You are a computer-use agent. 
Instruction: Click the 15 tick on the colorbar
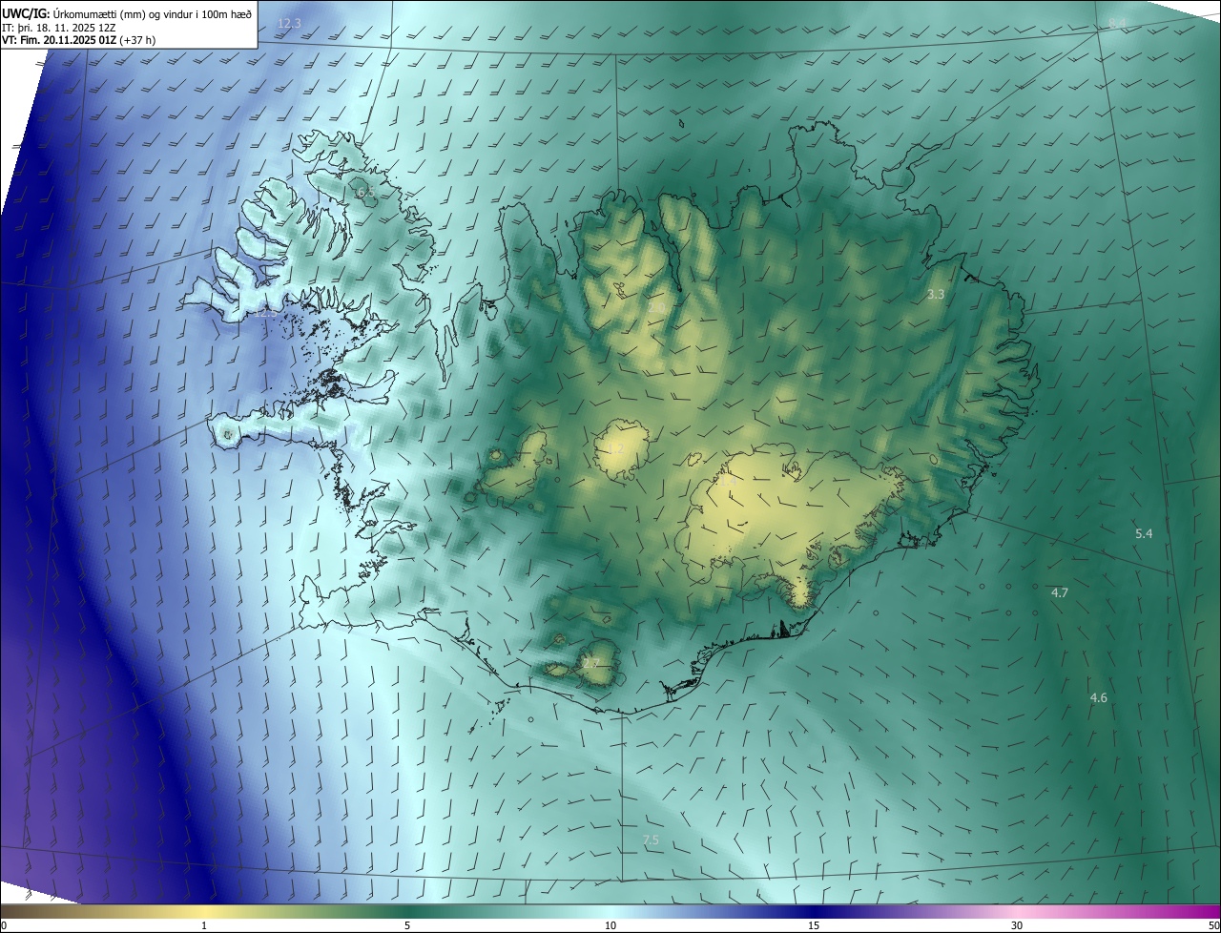pyautogui.click(x=814, y=926)
